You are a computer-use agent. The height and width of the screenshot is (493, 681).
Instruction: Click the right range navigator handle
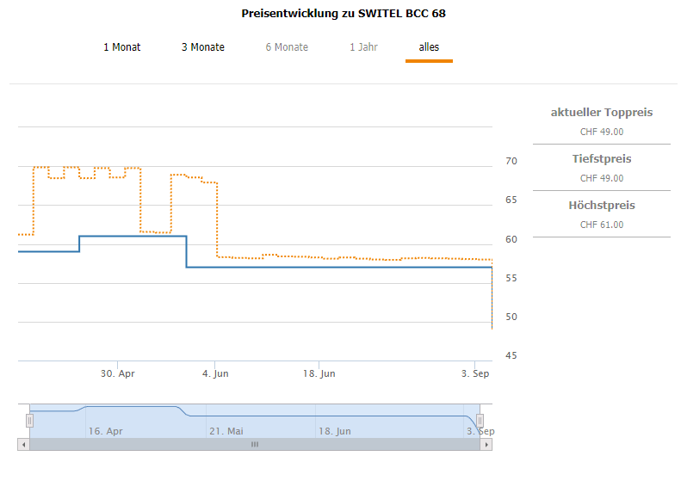tap(480, 420)
